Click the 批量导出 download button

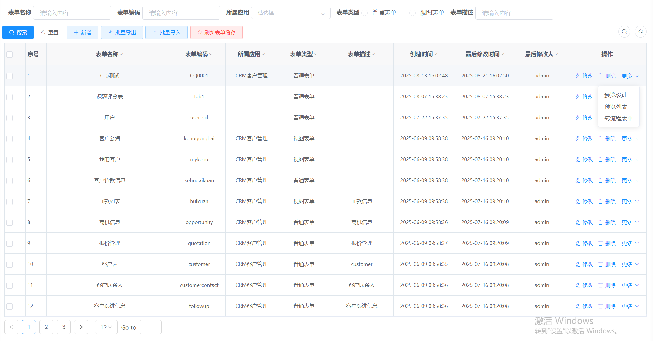pyautogui.click(x=122, y=32)
